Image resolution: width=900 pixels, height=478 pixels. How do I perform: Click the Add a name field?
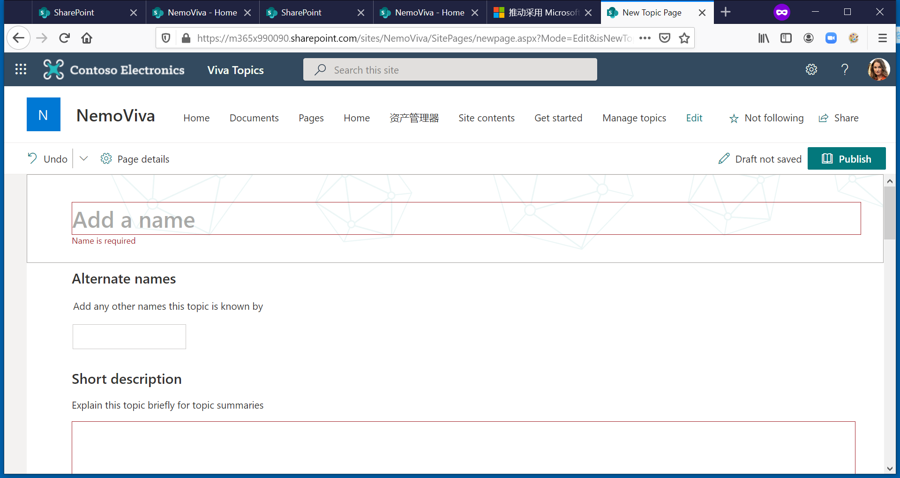(x=466, y=218)
